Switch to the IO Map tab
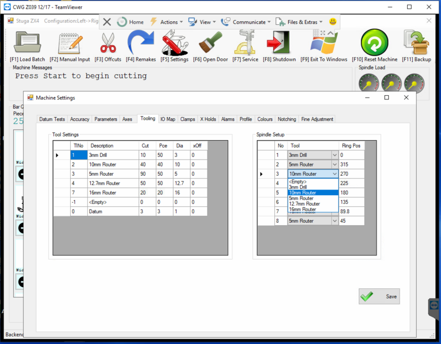Screen dimensions: 441x344 tap(168, 119)
